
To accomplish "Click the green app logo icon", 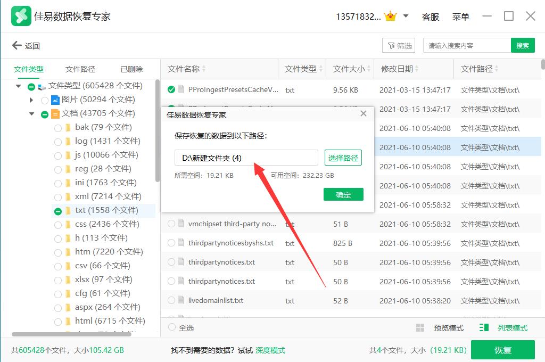I will coord(21,16).
